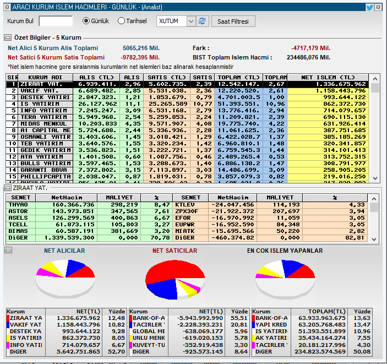387x364 pixels.
Task: Click TACIRLER in net sellers legend
Action: tap(149, 325)
